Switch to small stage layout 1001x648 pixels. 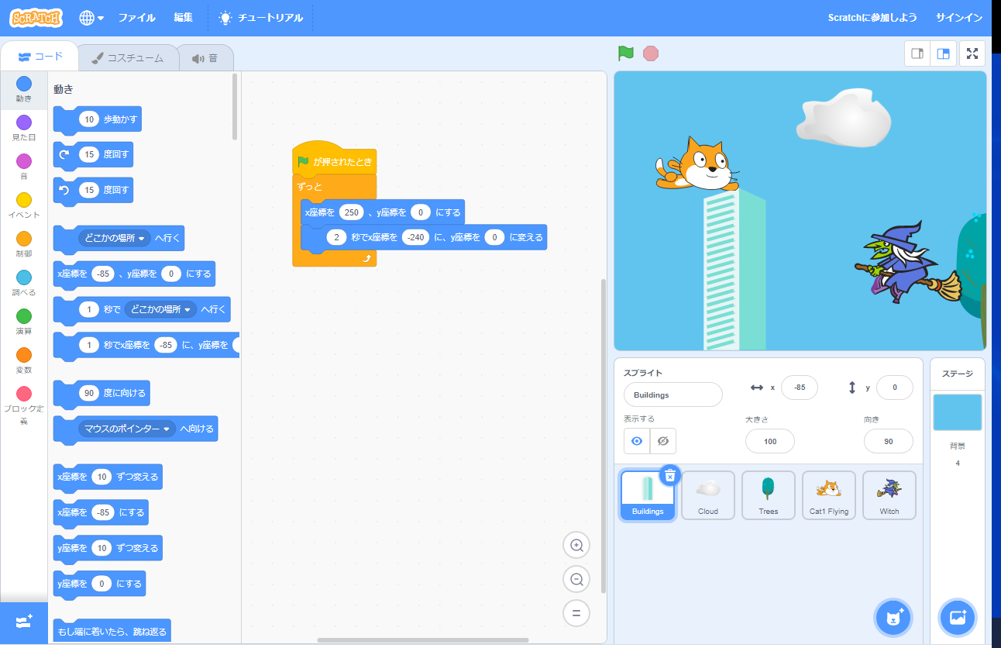pyautogui.click(x=917, y=53)
